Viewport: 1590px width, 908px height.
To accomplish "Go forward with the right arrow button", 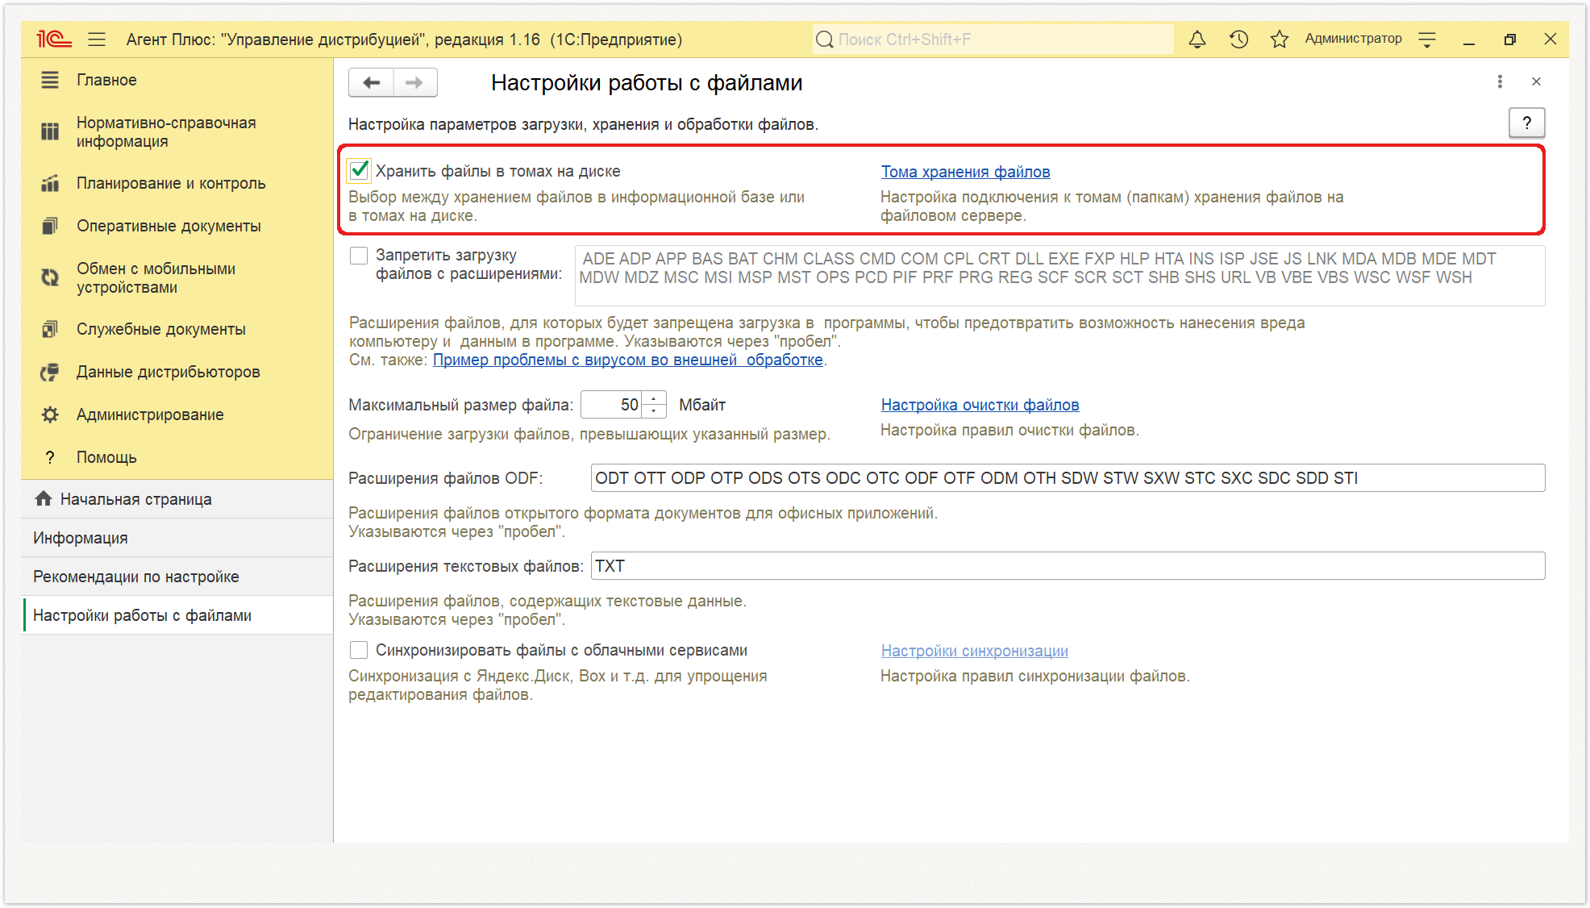I will (x=414, y=82).
